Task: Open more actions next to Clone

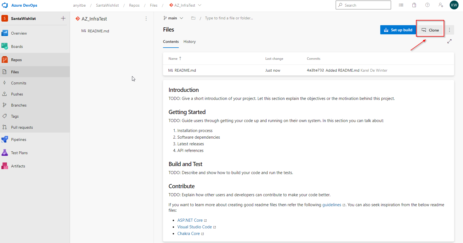Action: pos(449,30)
